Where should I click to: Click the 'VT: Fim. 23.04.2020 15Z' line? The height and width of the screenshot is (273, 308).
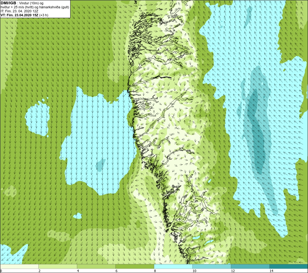coord(19,15)
